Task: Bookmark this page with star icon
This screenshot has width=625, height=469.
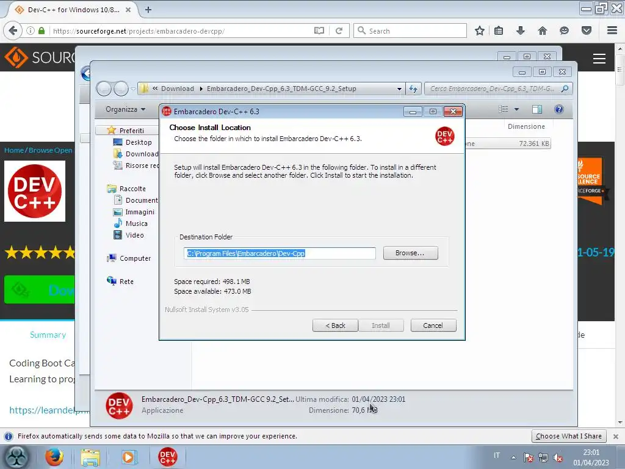Action: point(480,31)
